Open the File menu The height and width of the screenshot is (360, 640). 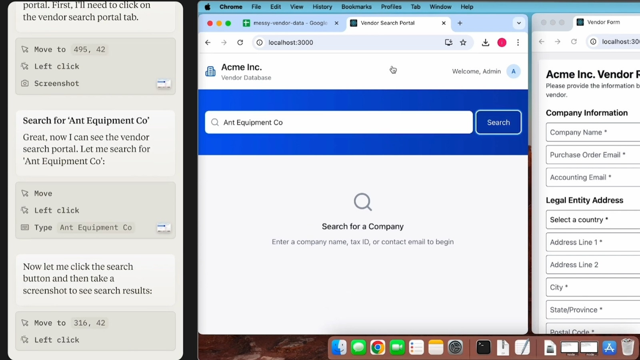tap(256, 7)
